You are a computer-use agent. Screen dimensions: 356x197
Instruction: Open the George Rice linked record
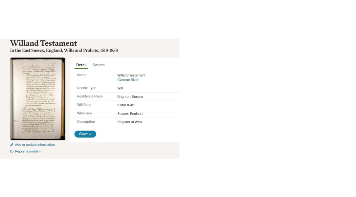[128, 79]
